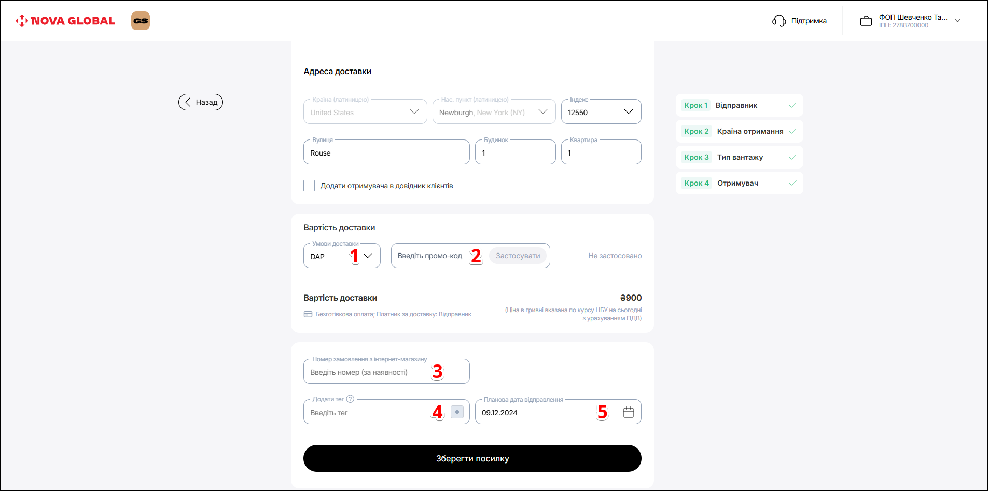The height and width of the screenshot is (491, 988).
Task: Click the support headset icon
Action: click(x=779, y=21)
